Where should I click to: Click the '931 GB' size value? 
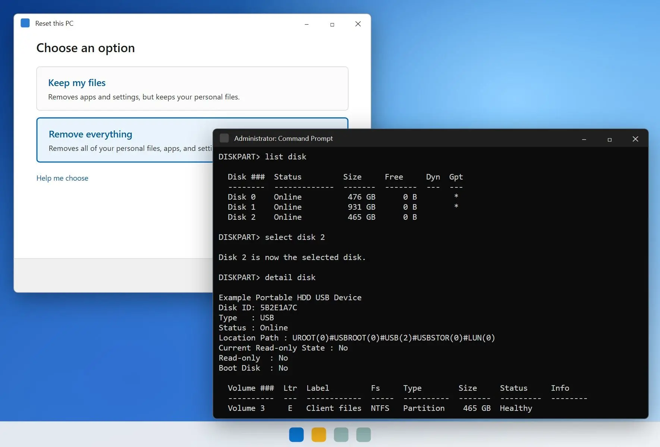361,207
